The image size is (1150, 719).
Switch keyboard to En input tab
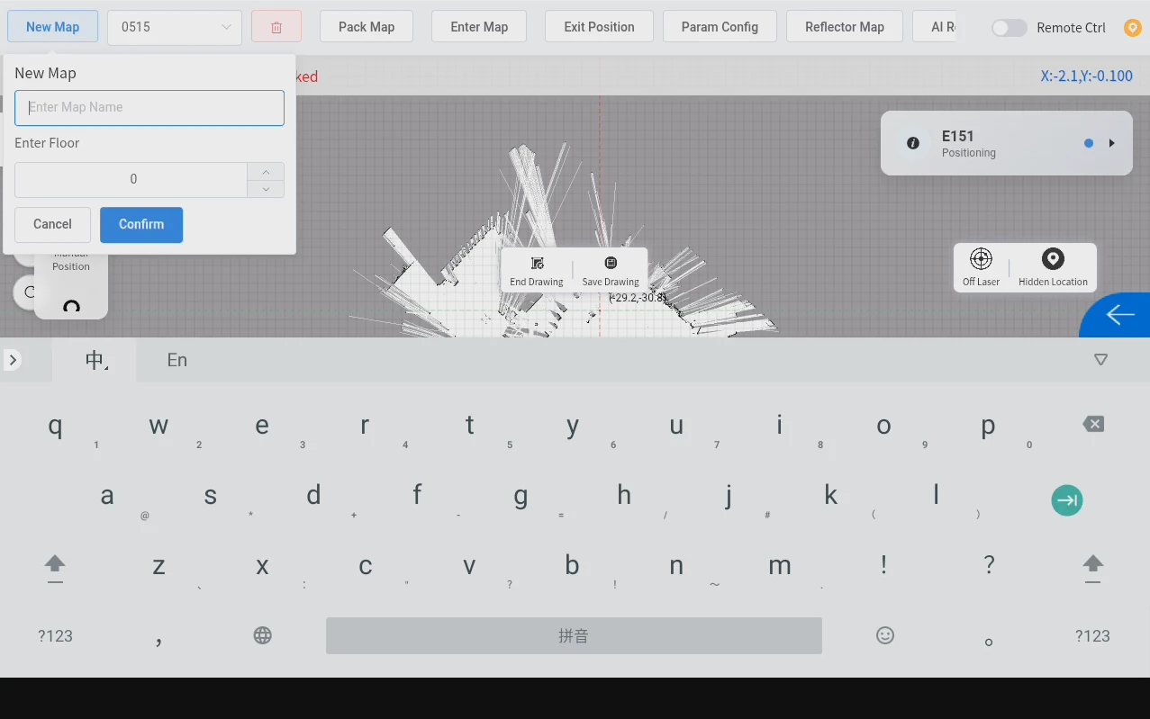click(177, 360)
